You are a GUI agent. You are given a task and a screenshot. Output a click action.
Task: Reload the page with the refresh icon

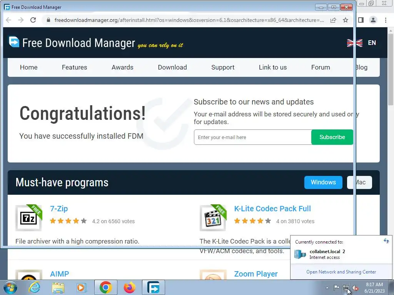(x=33, y=20)
